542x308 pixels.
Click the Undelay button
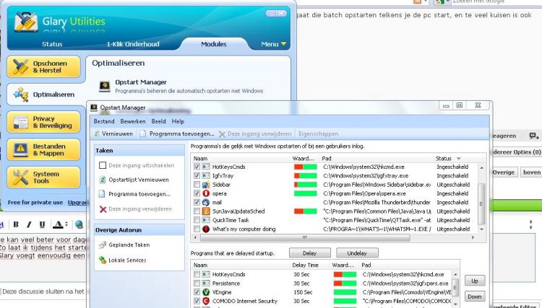(357, 253)
